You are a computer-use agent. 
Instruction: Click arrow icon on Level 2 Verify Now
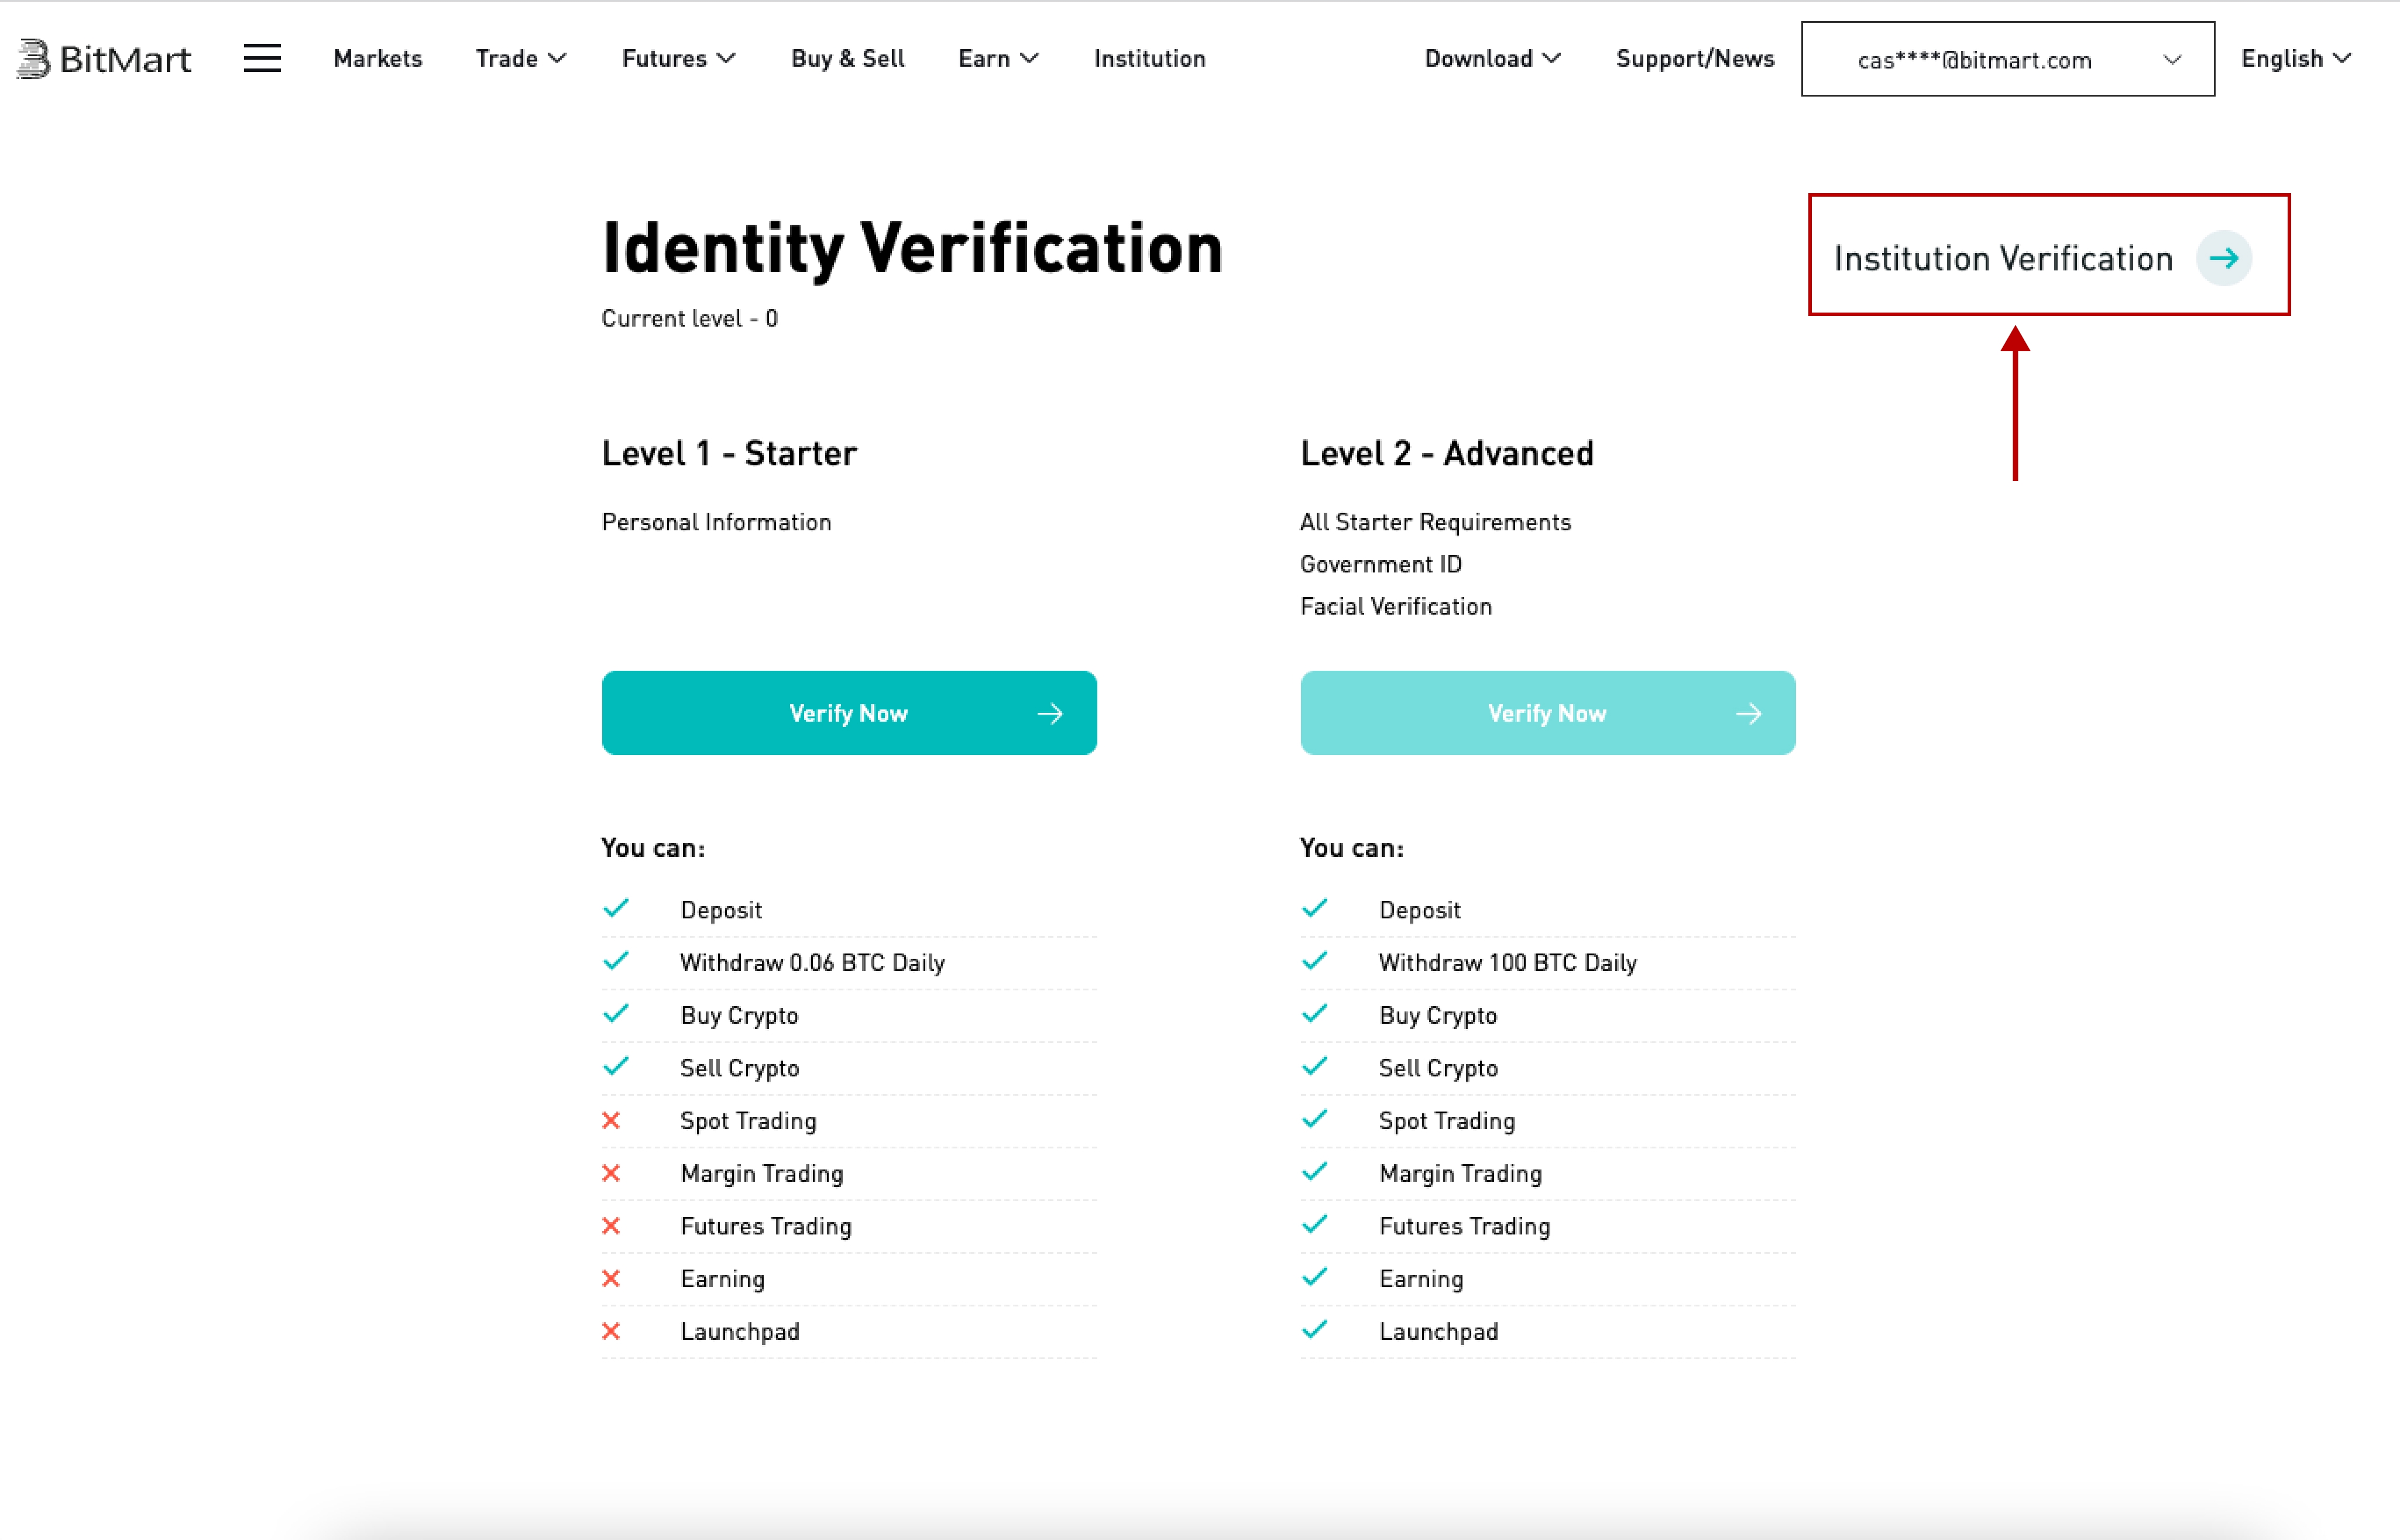[1748, 714]
